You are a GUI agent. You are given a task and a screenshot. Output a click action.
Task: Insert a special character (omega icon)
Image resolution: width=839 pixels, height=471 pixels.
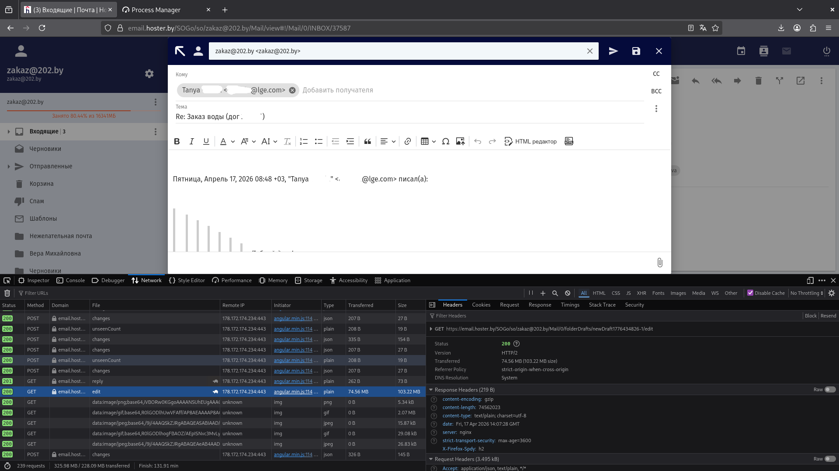pyautogui.click(x=445, y=141)
